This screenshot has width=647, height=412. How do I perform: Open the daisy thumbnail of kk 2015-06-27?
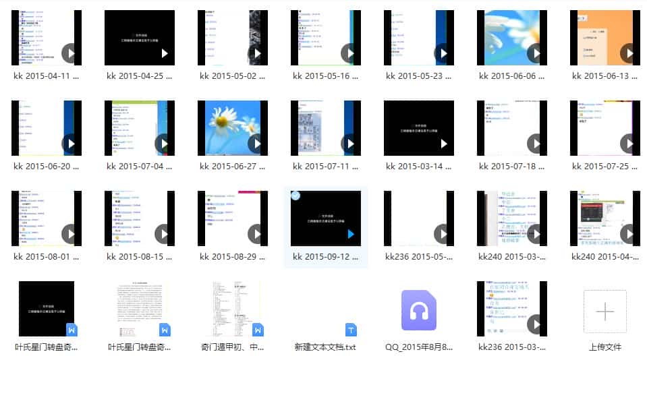click(x=233, y=128)
